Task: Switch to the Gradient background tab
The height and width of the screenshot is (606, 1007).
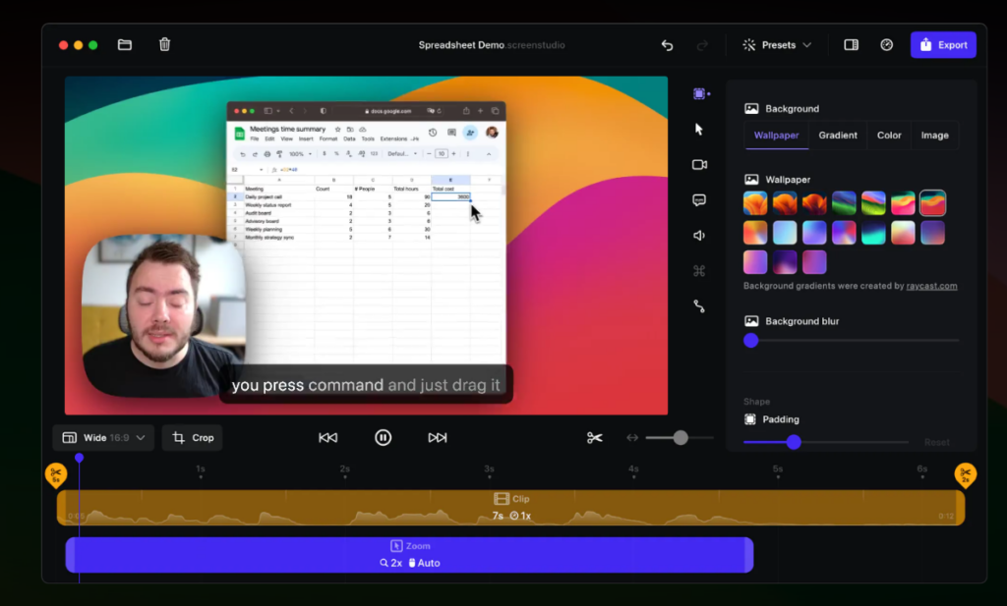Action: [x=837, y=136]
